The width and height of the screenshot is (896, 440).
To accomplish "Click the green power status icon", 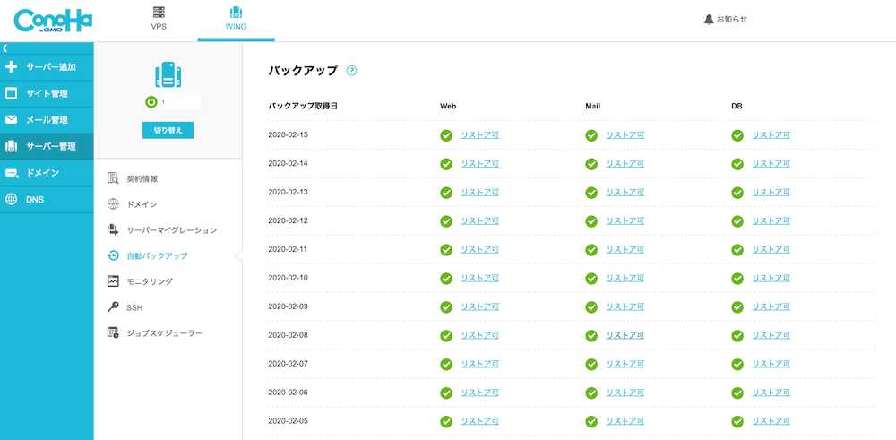I will 151,102.
